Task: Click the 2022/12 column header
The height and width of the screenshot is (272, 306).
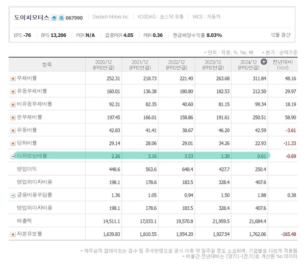Action: 176,65
